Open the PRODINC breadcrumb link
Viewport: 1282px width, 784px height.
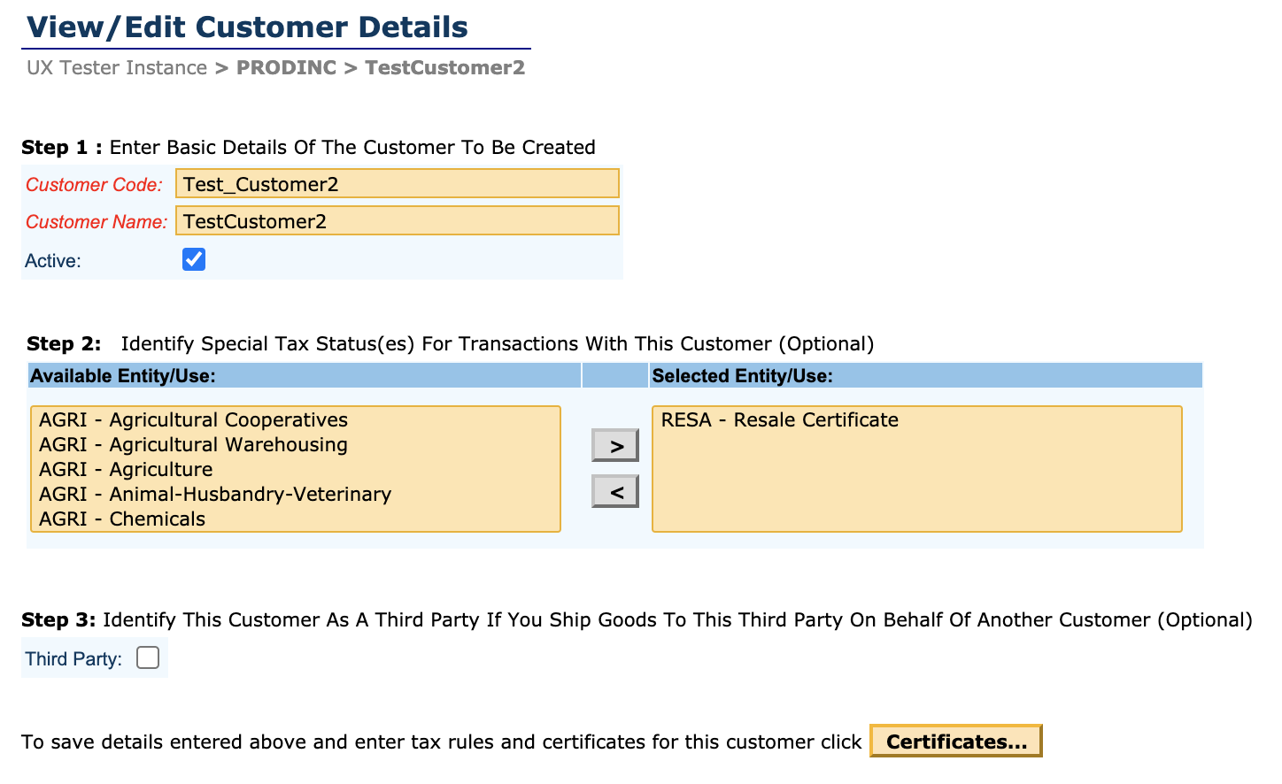pos(286,68)
